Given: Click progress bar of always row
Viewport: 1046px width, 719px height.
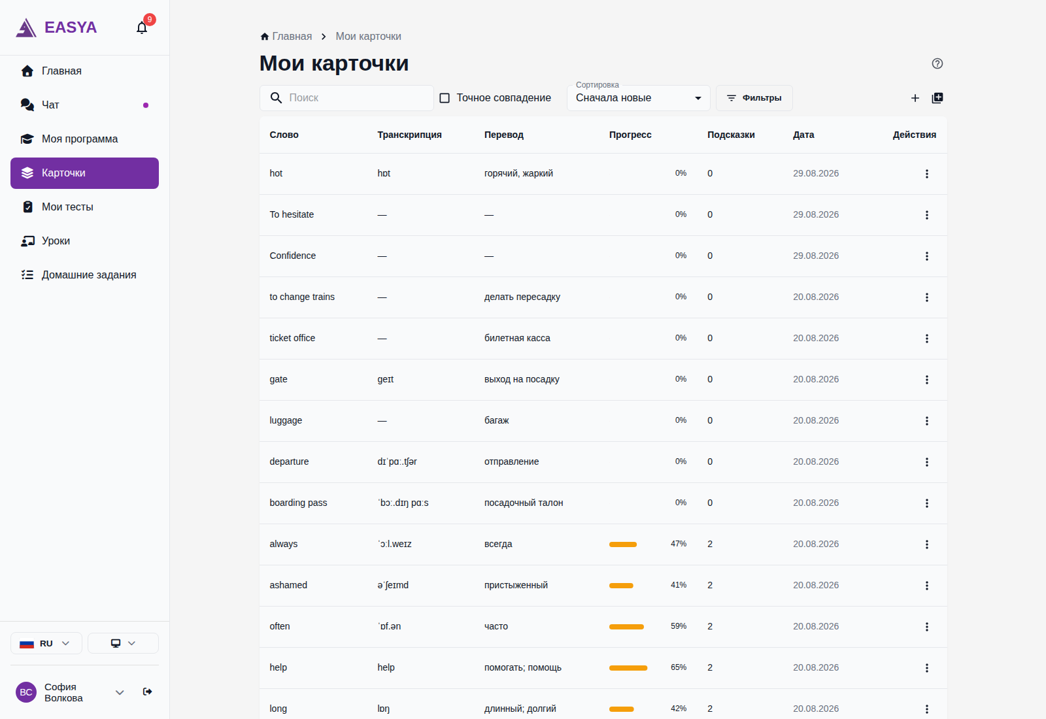Looking at the screenshot, I should [623, 544].
